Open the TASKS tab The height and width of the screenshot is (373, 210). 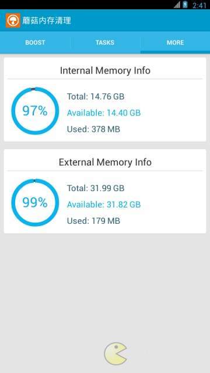(x=105, y=43)
